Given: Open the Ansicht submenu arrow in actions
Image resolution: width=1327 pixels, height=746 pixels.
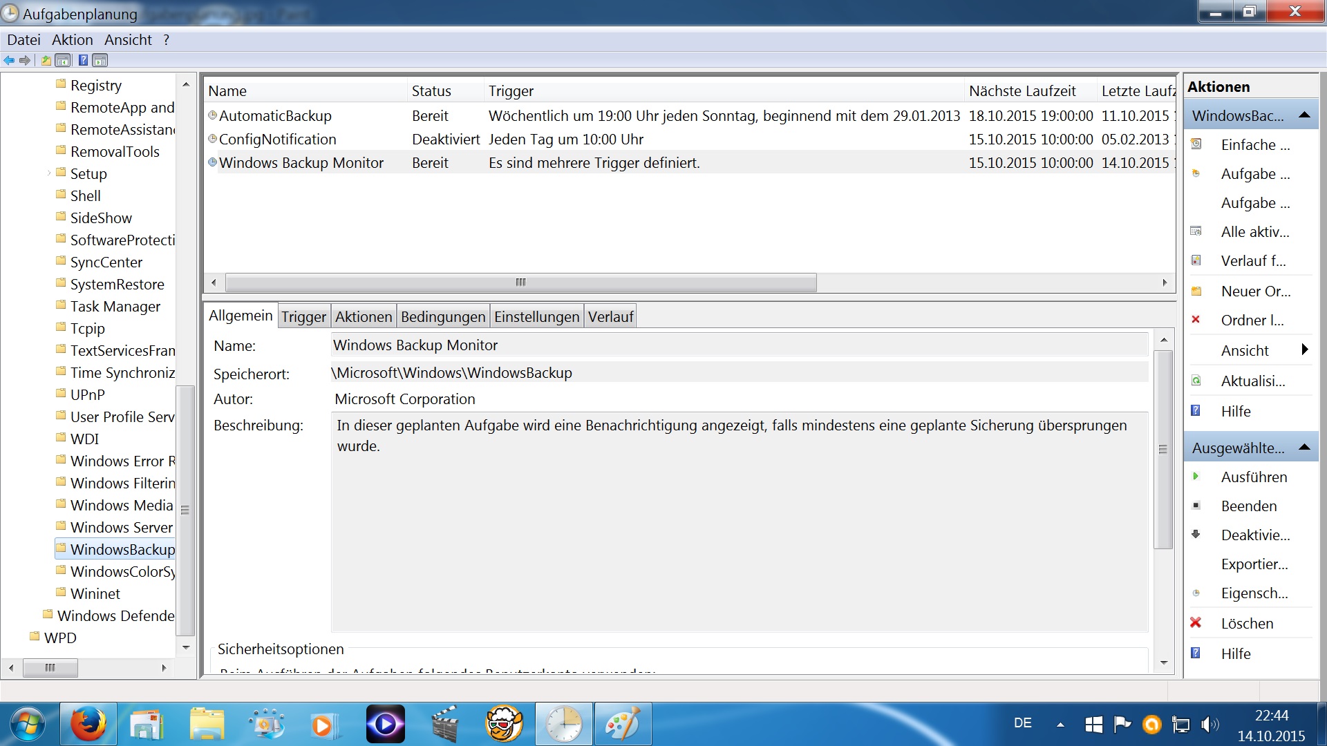Looking at the screenshot, I should click(1305, 350).
